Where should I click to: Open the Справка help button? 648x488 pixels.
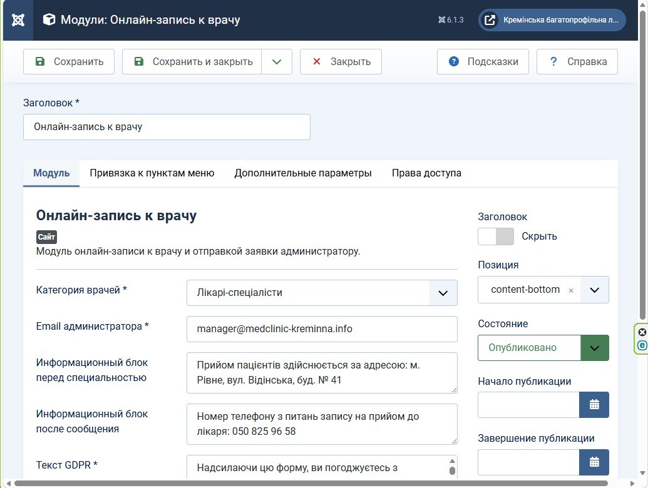coord(577,62)
